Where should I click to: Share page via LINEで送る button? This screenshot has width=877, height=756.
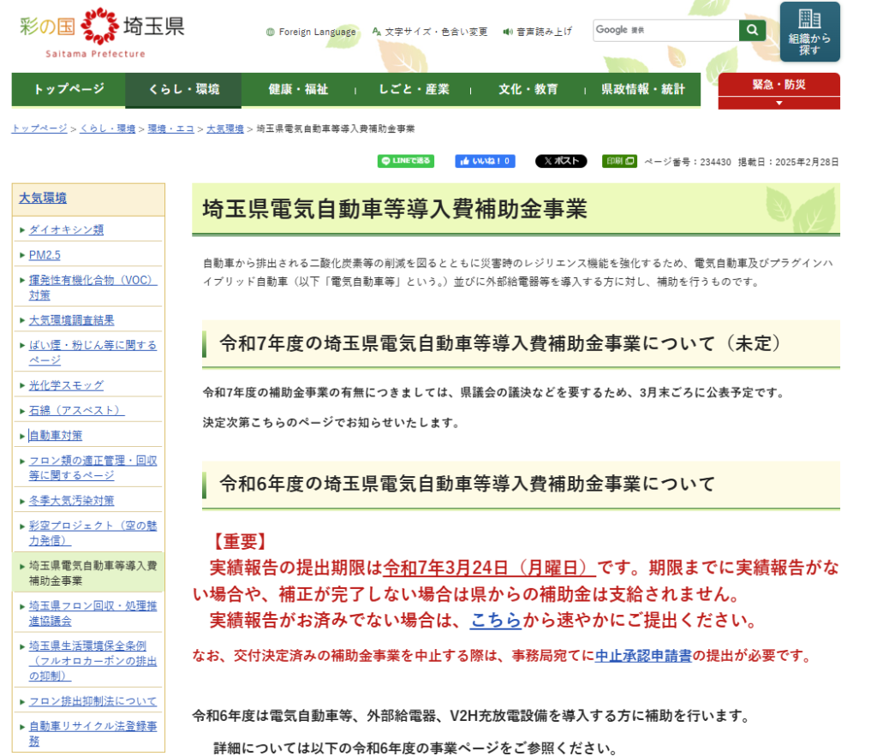(405, 161)
